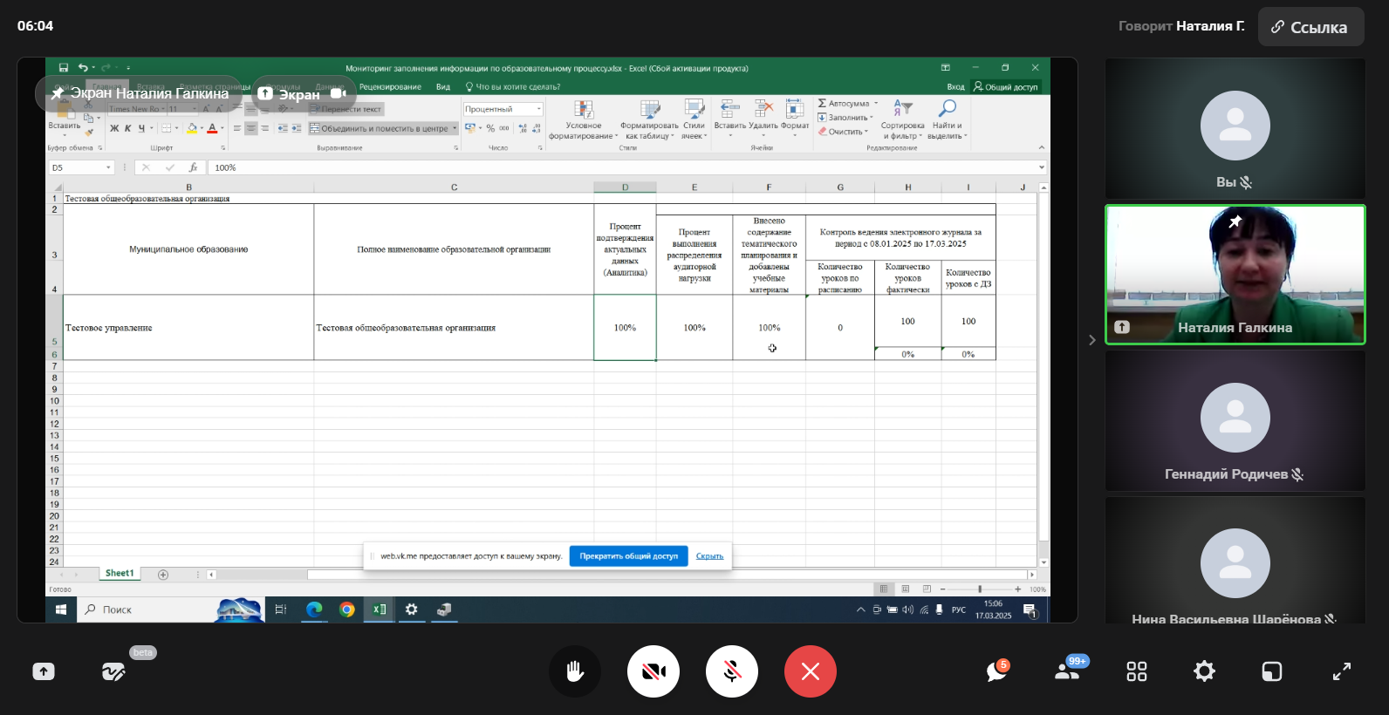Unmute the microphone
The height and width of the screenshot is (715, 1389).
click(731, 671)
